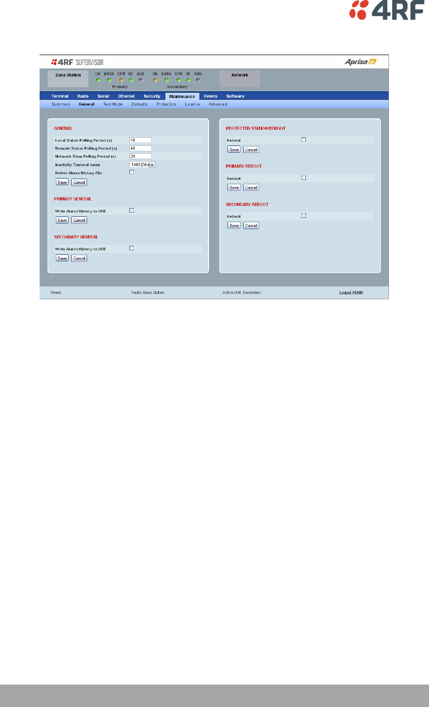Screen dimensions: 429x707
Task: Enable Primary General Write Alarm History to USB
Action: [x=132, y=210]
